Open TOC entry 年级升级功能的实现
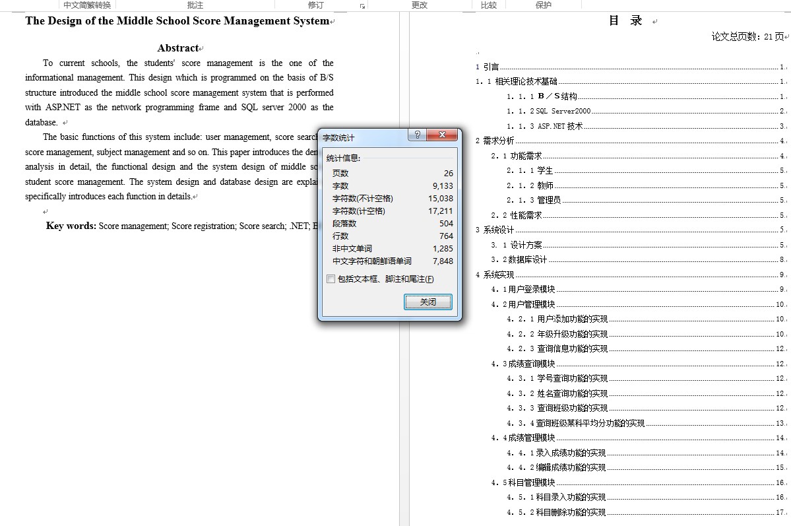 646,335
